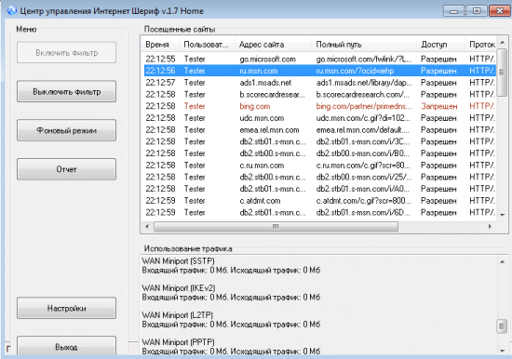Click the traffic panel scroll up arrow

coord(502,261)
